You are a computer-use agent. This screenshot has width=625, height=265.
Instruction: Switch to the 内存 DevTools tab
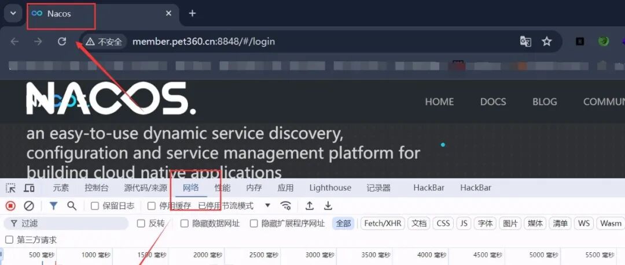(x=254, y=188)
